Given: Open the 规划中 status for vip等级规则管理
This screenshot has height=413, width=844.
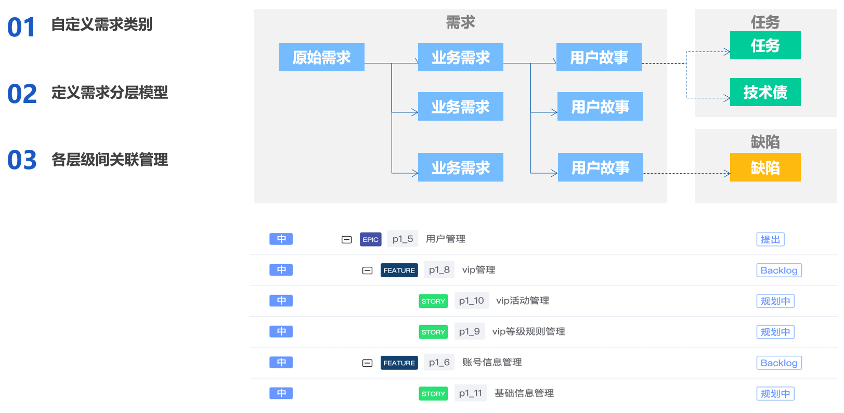Looking at the screenshot, I should point(775,332).
